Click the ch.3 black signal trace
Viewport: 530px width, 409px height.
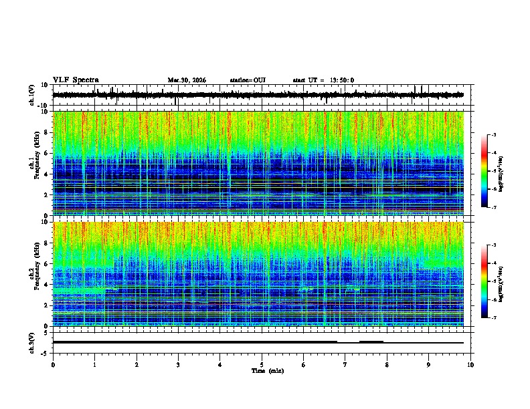(x=258, y=342)
